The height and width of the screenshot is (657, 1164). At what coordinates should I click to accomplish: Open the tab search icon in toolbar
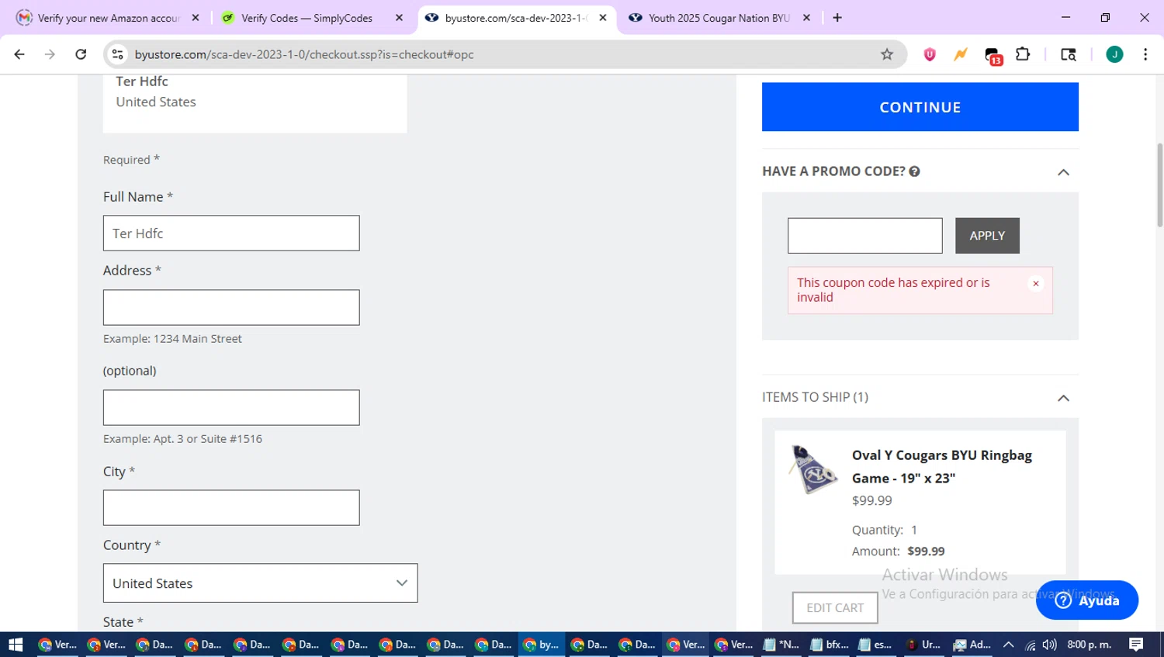(1069, 54)
